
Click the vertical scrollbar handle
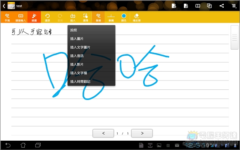tap(234, 37)
